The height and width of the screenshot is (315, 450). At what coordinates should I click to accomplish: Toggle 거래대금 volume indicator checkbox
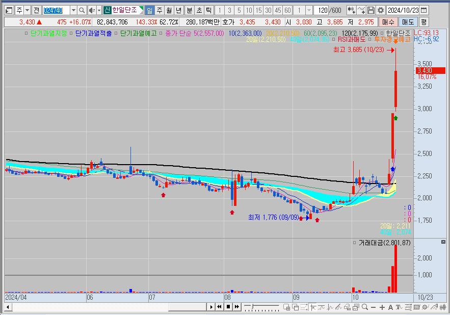click(x=354, y=243)
